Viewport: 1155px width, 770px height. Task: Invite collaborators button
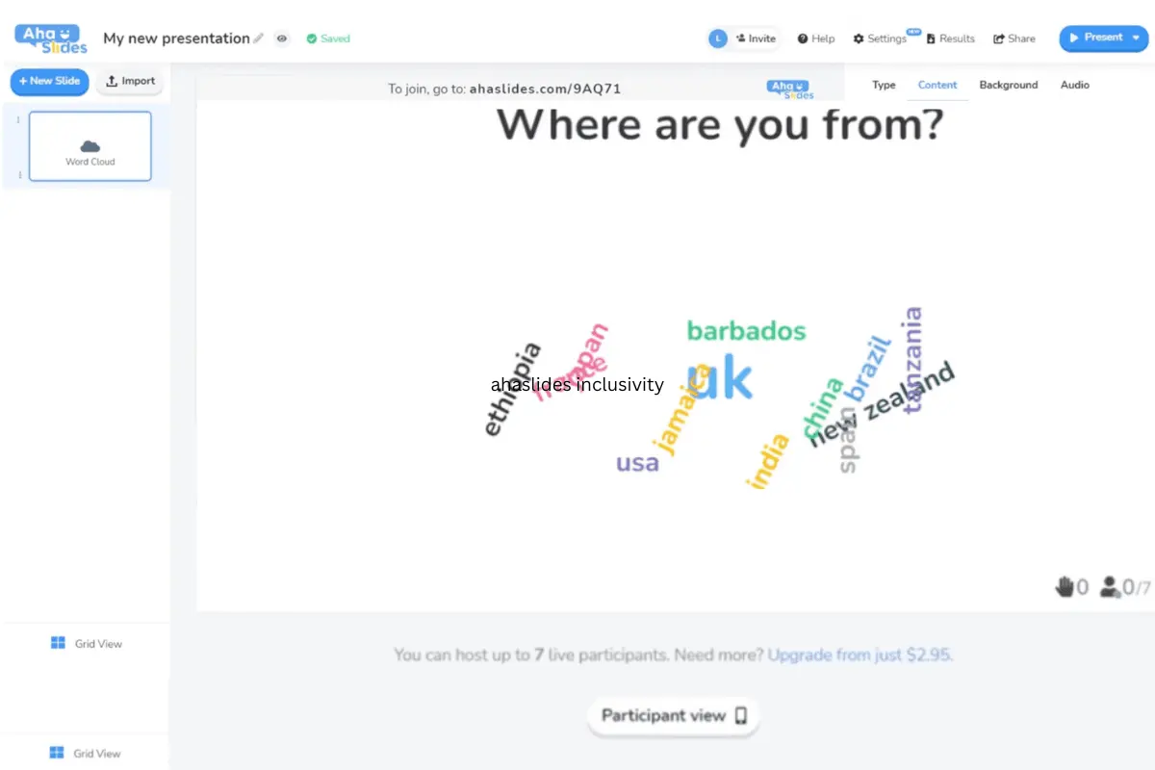(x=757, y=38)
